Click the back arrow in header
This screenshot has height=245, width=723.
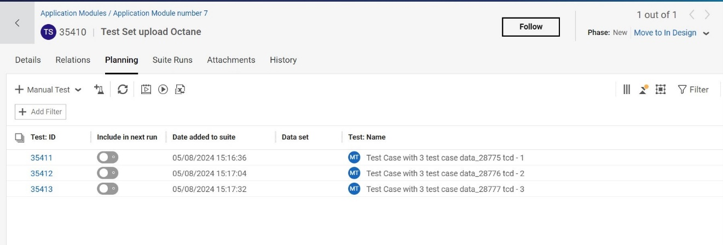tap(17, 23)
